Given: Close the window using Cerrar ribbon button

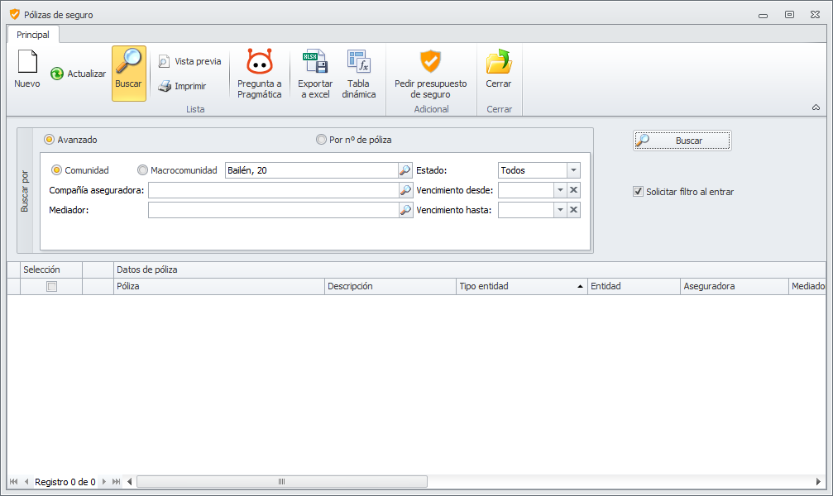Looking at the screenshot, I should pos(498,69).
